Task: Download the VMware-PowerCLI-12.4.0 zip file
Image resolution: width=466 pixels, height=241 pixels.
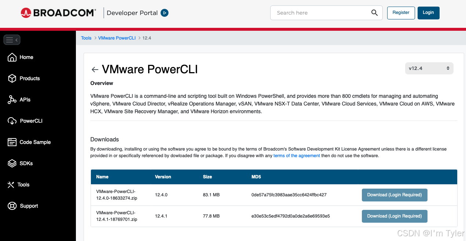Action: 395,195
